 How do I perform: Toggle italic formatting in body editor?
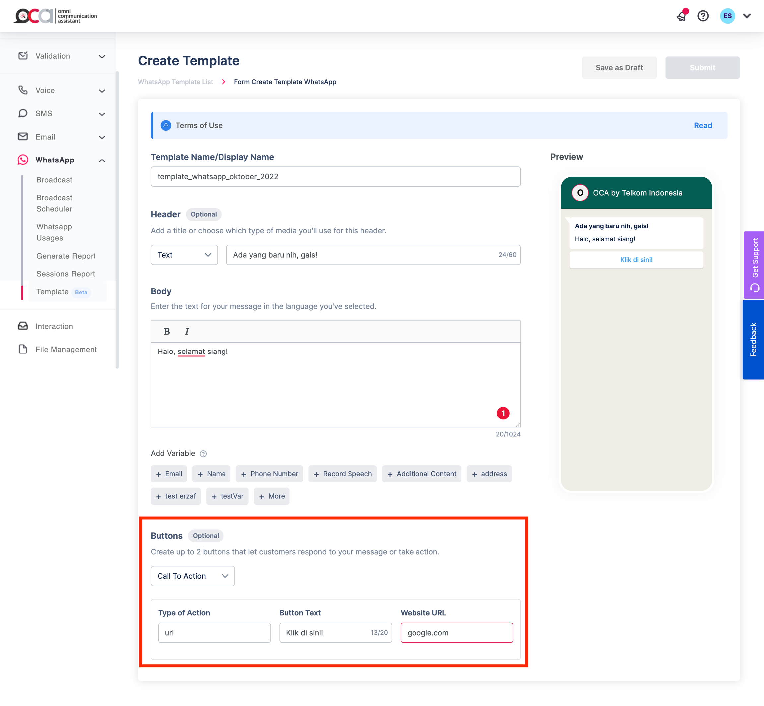(187, 332)
